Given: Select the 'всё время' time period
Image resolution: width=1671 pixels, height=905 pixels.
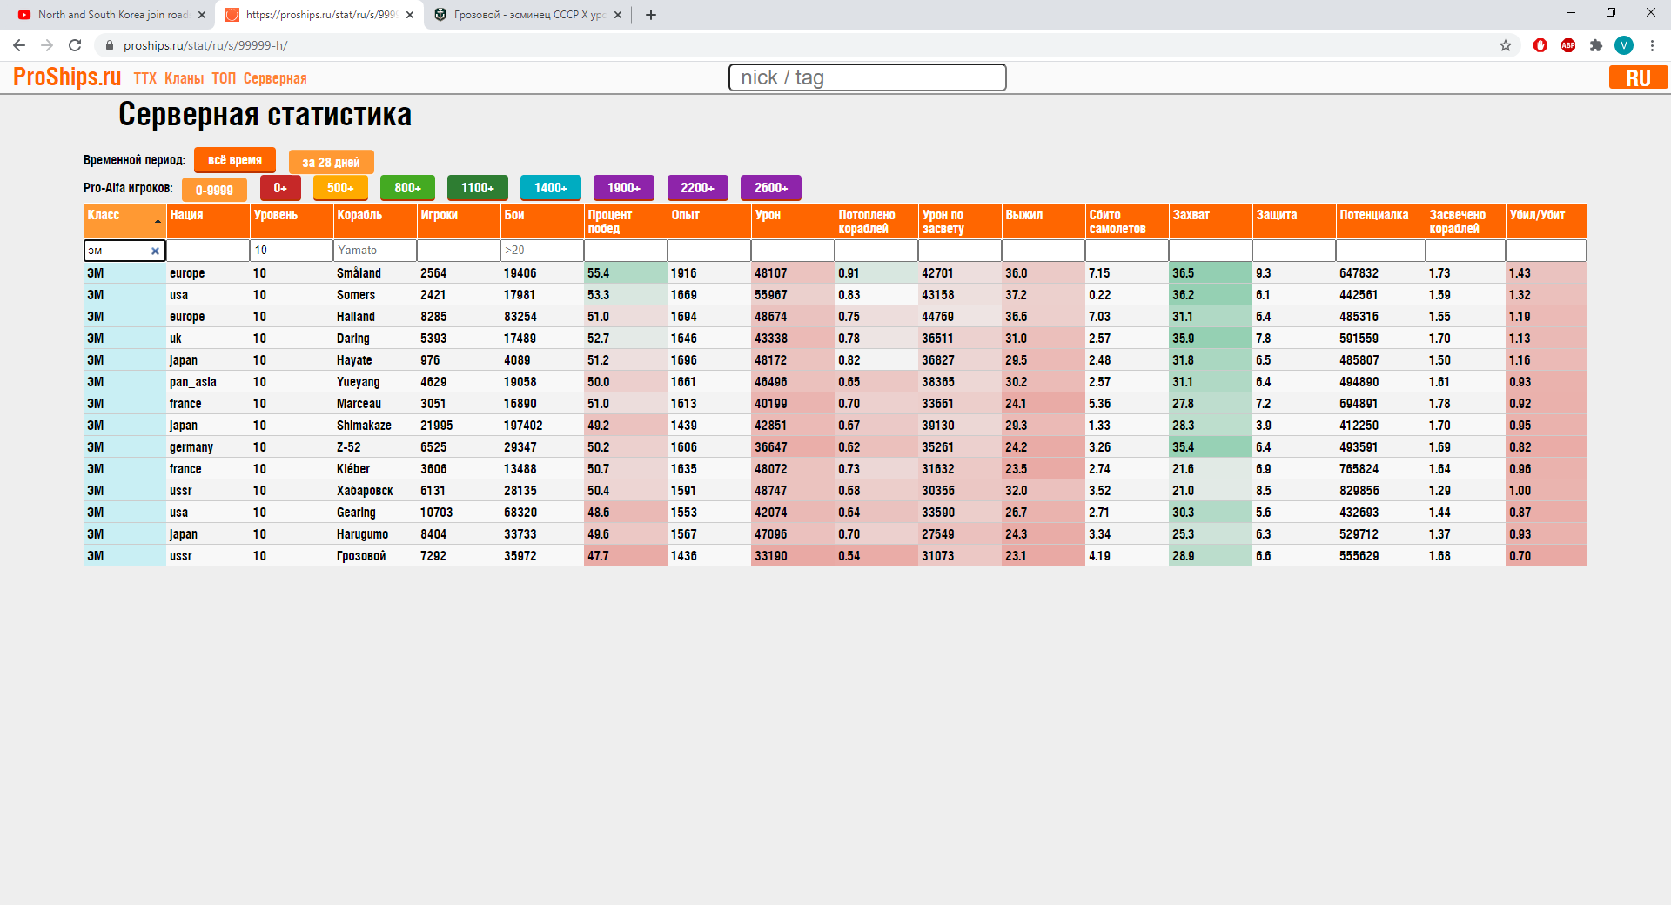Looking at the screenshot, I should pyautogui.click(x=234, y=160).
